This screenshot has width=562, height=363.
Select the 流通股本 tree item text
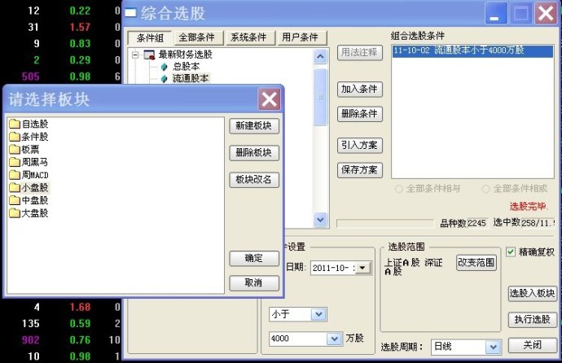[x=191, y=78]
